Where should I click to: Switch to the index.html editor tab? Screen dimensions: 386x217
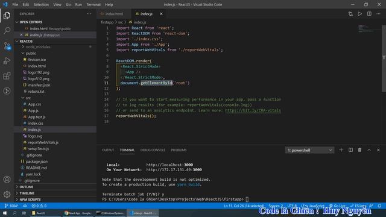[x=114, y=14]
